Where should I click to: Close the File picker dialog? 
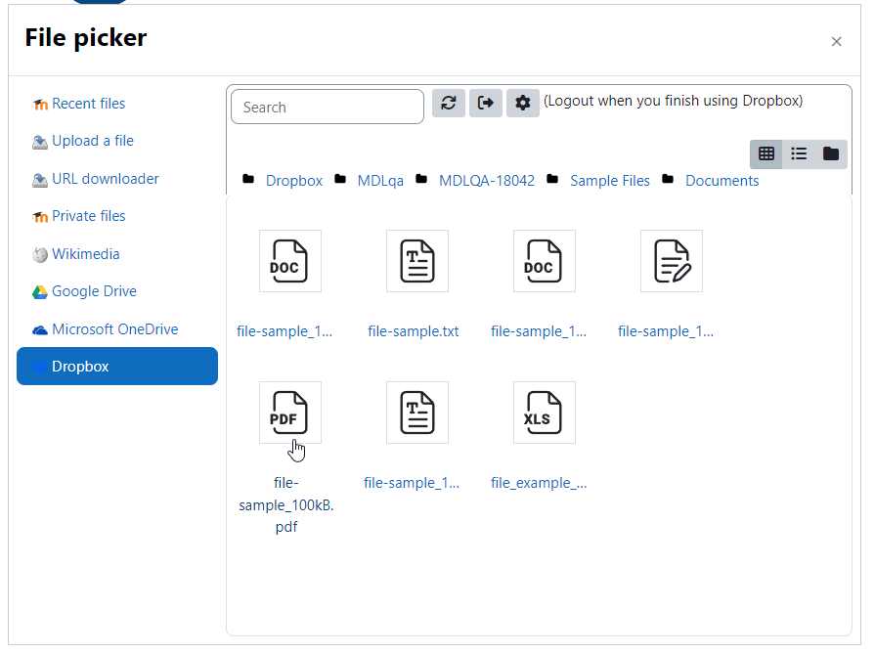click(836, 42)
